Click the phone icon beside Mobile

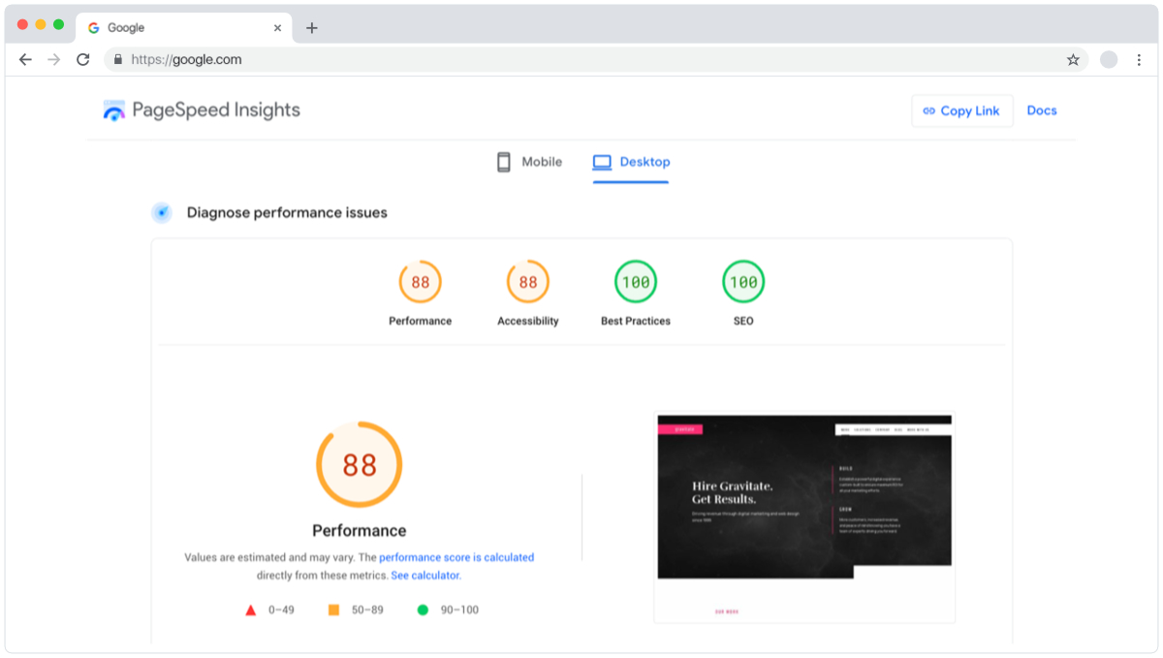503,162
